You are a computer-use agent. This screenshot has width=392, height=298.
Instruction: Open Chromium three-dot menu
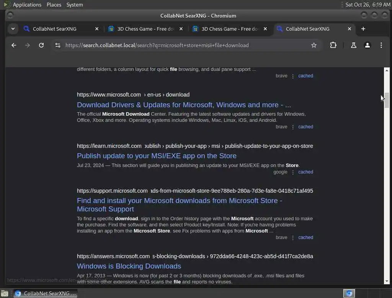point(381,45)
